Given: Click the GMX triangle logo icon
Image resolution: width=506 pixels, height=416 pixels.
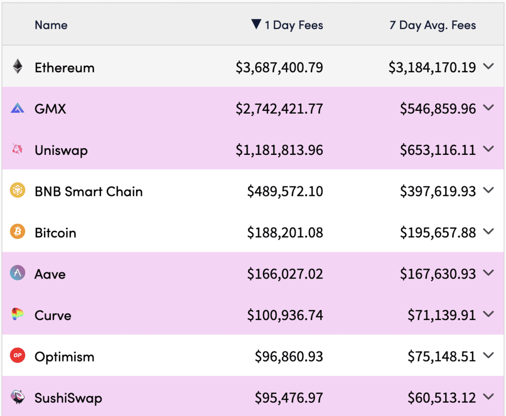Looking at the screenshot, I should pos(17,108).
